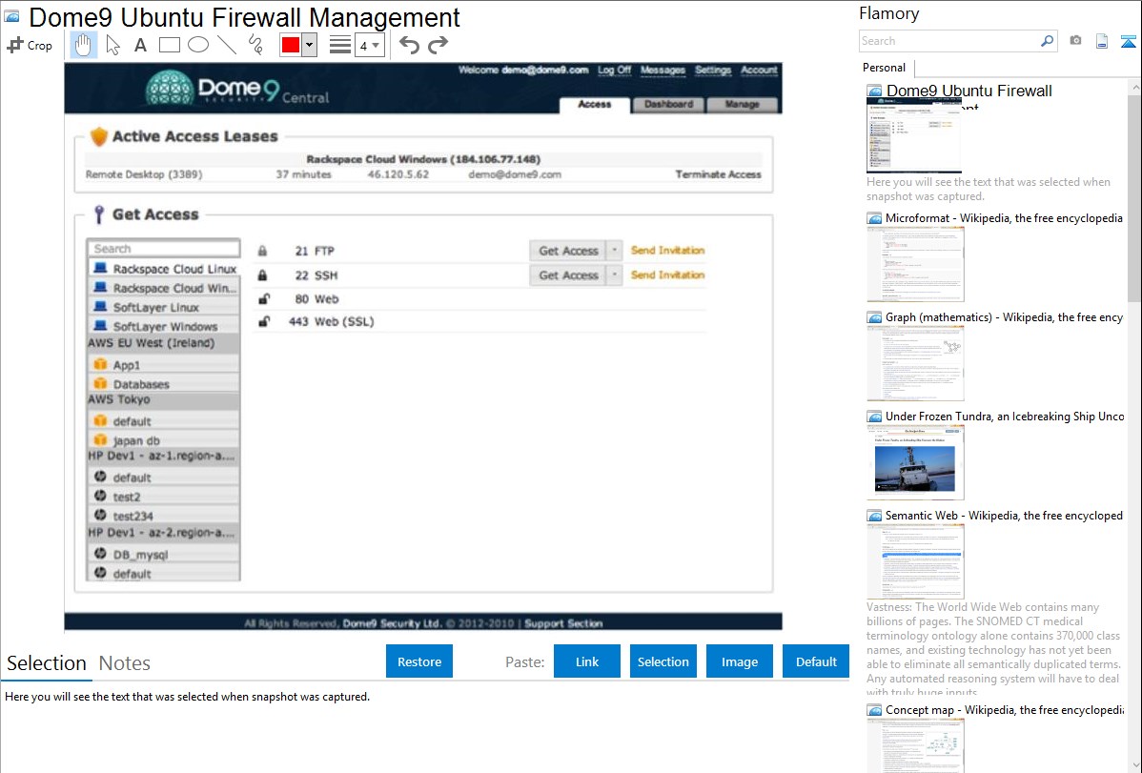Select App1 under AWS EU West

(x=164, y=365)
